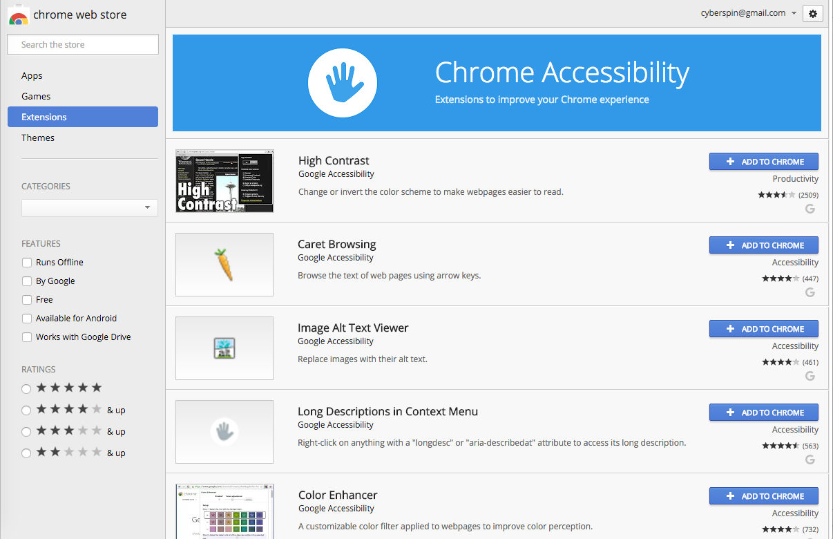Enable Available for Android filter
833x539 pixels.
click(27, 319)
